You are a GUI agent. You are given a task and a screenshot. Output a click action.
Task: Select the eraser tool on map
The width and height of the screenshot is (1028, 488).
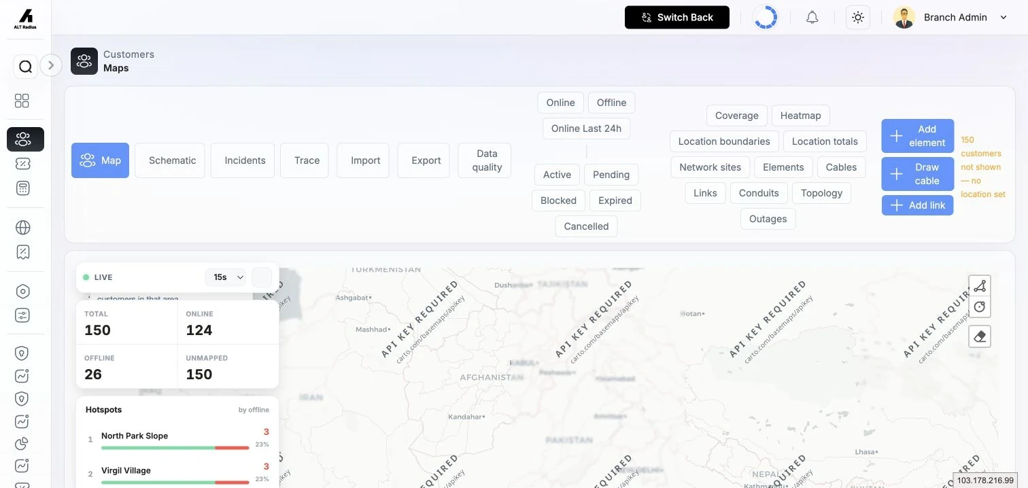click(980, 336)
